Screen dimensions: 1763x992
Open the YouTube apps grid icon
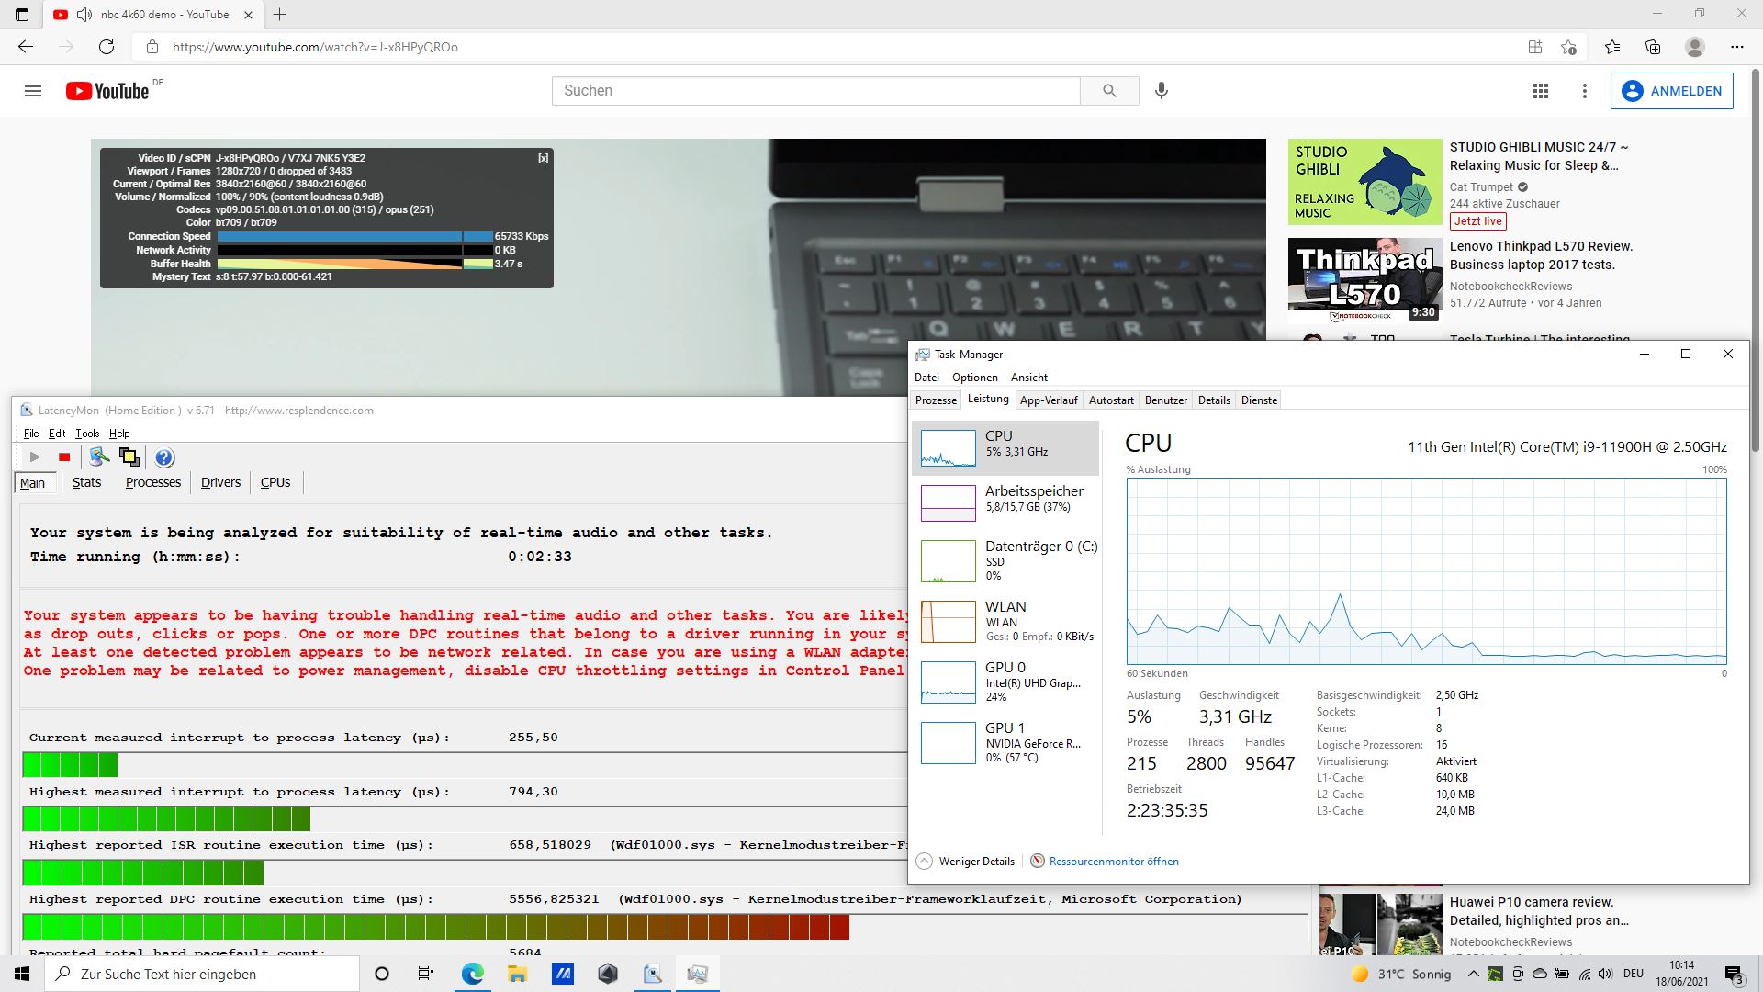1541,91
